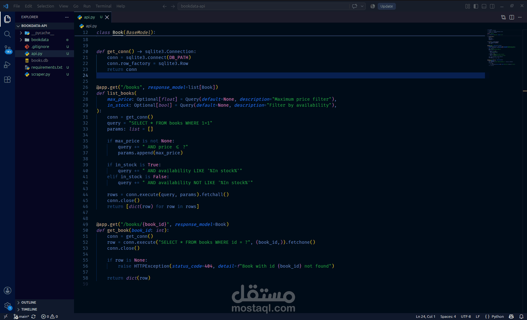Expand the TIMELINE section
Screen dimensions: 527x320
tap(45, 309)
